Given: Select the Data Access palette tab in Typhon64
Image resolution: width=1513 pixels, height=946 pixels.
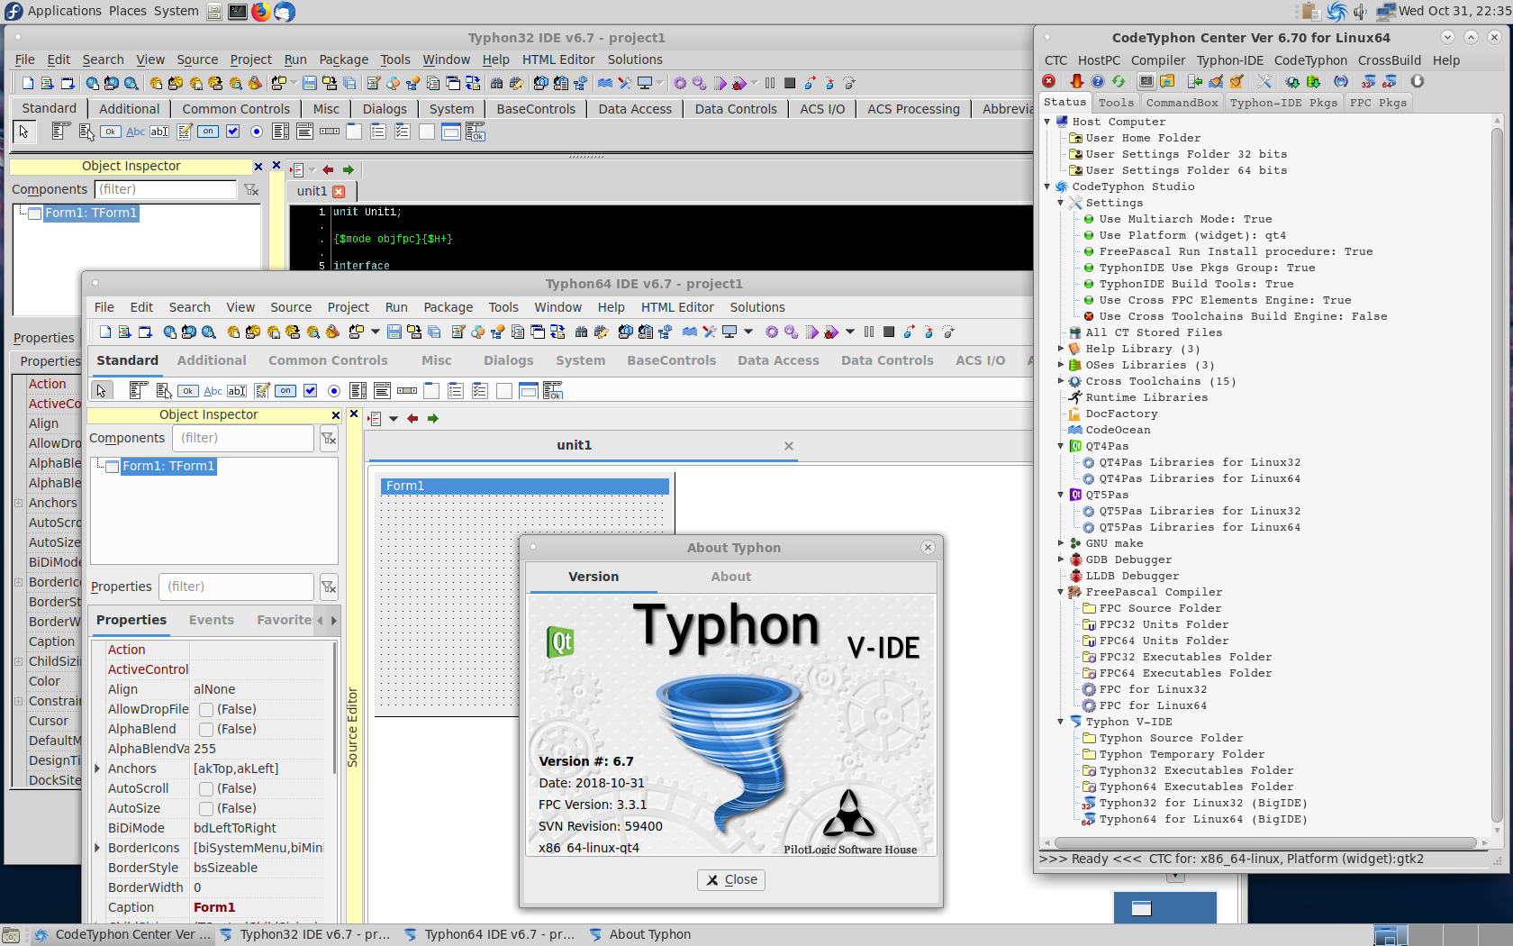Looking at the screenshot, I should pyautogui.click(x=778, y=360).
